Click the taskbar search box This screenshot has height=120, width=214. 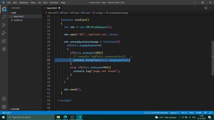coord(30,117)
